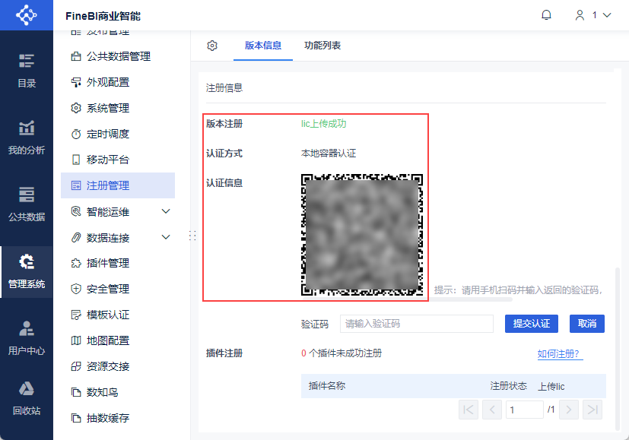Open 插件管理 menu item
Screen dimensions: 629x440
(118, 263)
